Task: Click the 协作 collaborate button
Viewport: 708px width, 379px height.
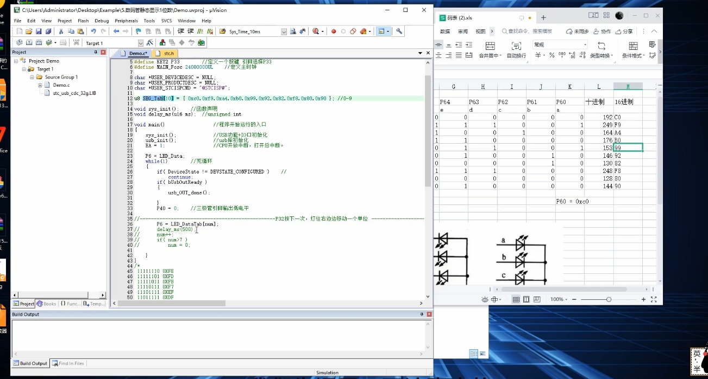Action: pos(603,31)
